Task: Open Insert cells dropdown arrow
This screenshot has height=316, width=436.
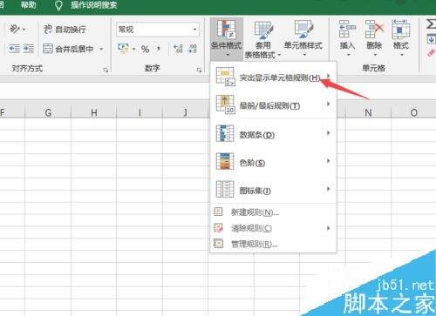Action: coord(348,55)
